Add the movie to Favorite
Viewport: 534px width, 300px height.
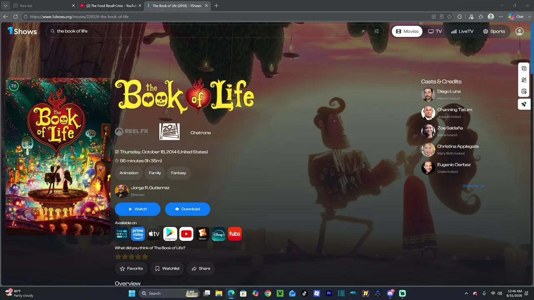[131, 269]
